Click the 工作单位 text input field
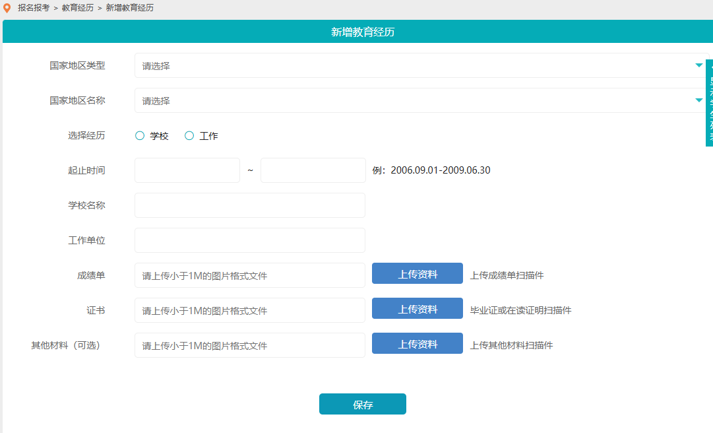 point(249,240)
